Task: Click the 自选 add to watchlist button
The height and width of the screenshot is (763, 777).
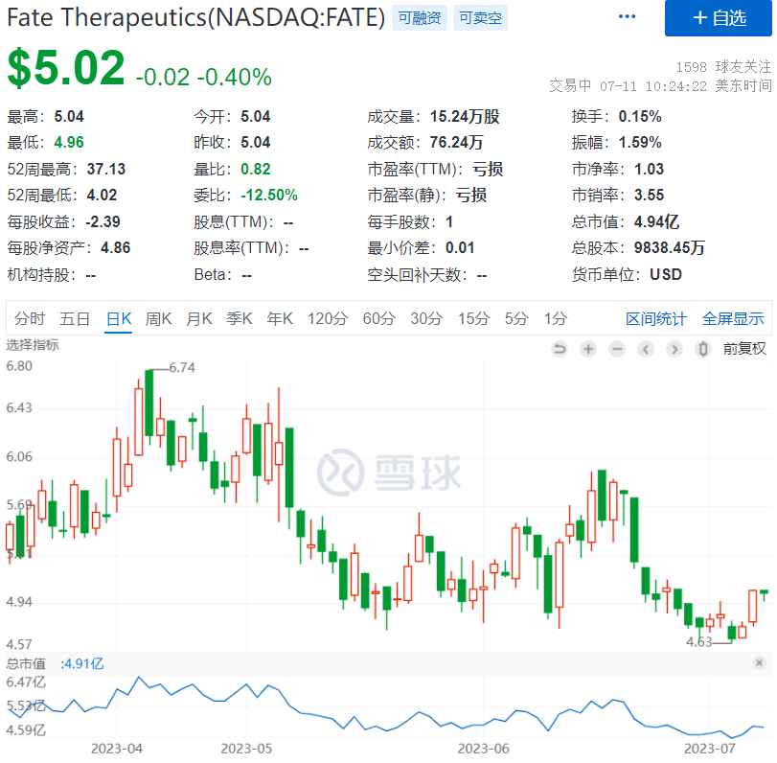Action: tap(718, 18)
